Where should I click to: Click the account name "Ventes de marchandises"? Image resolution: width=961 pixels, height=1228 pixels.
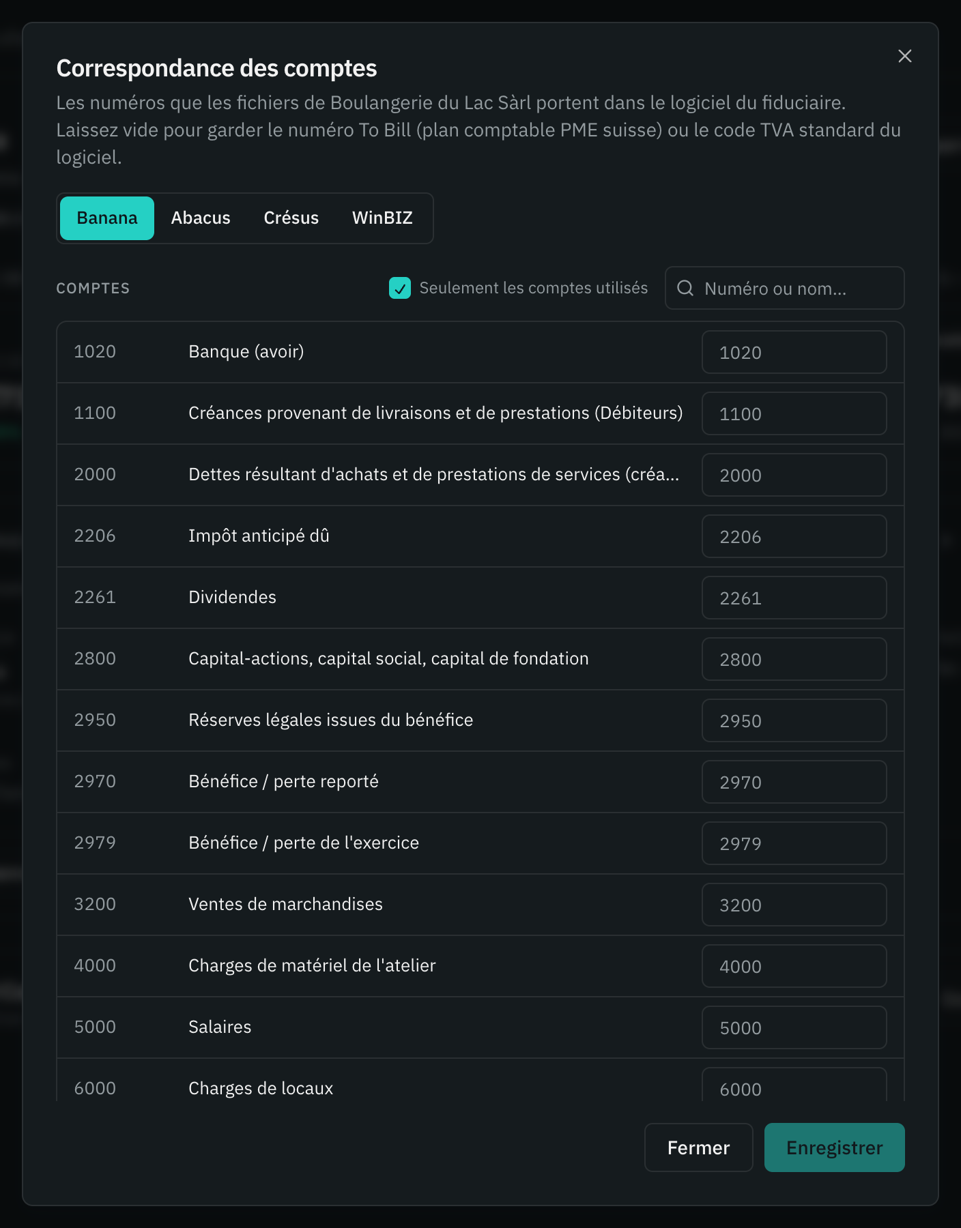[285, 904]
